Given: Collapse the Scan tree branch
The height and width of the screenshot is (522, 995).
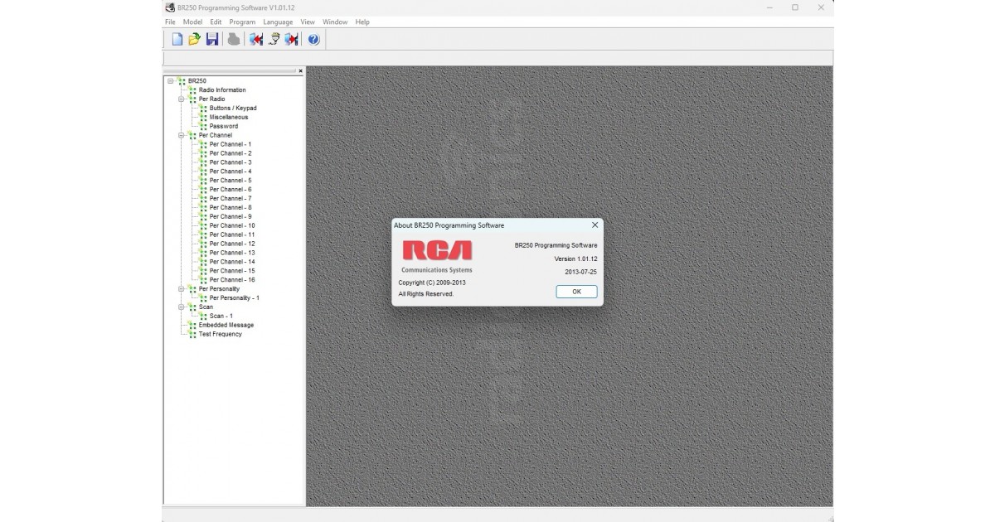Looking at the screenshot, I should 182,307.
